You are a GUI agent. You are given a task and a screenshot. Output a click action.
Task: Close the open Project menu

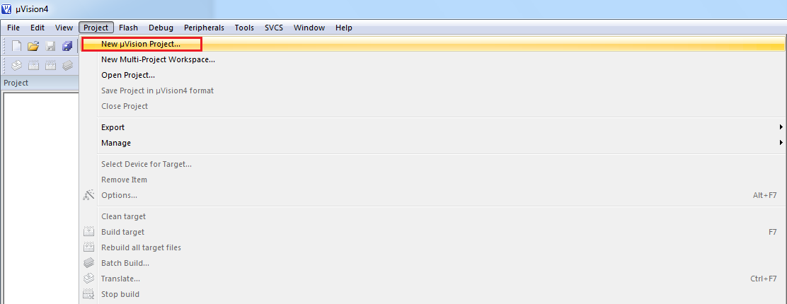[x=96, y=28]
